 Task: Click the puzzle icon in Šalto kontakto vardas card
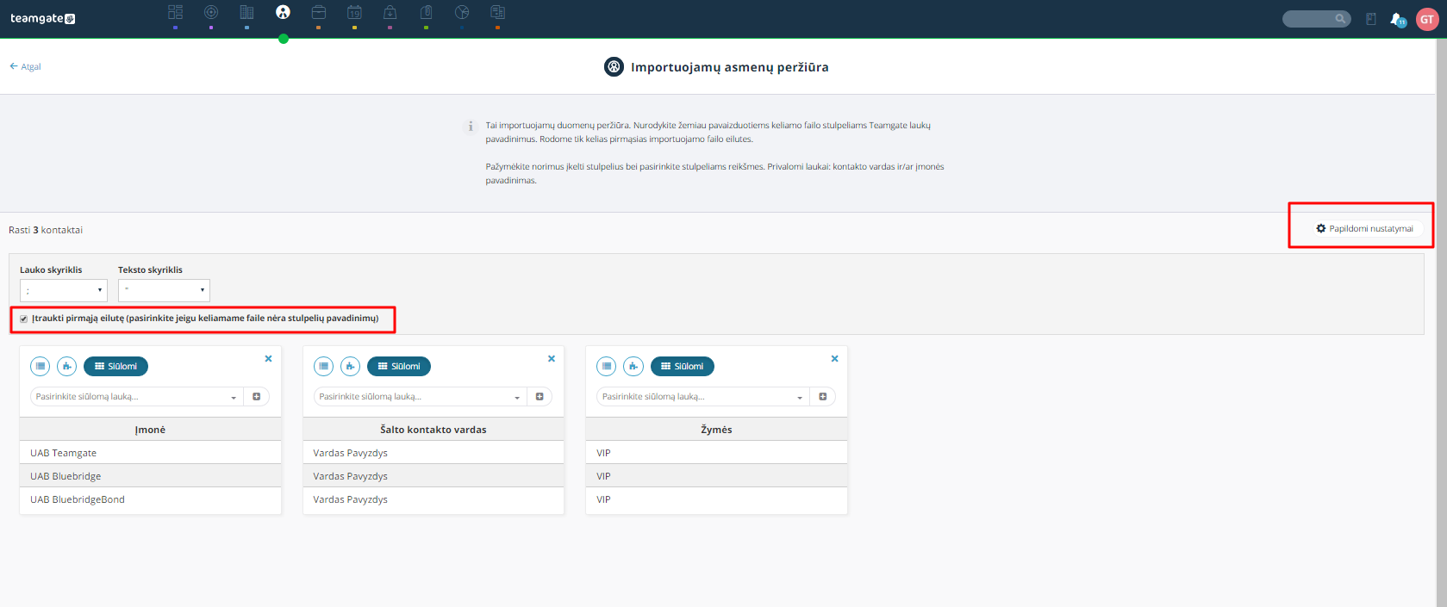pyautogui.click(x=350, y=366)
